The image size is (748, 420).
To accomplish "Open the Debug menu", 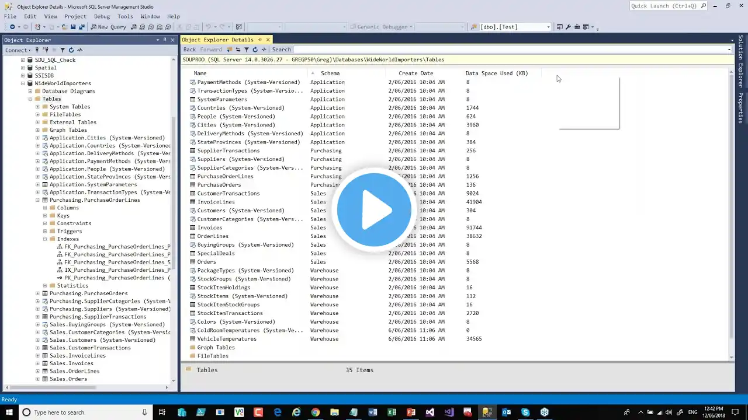I will tap(102, 16).
